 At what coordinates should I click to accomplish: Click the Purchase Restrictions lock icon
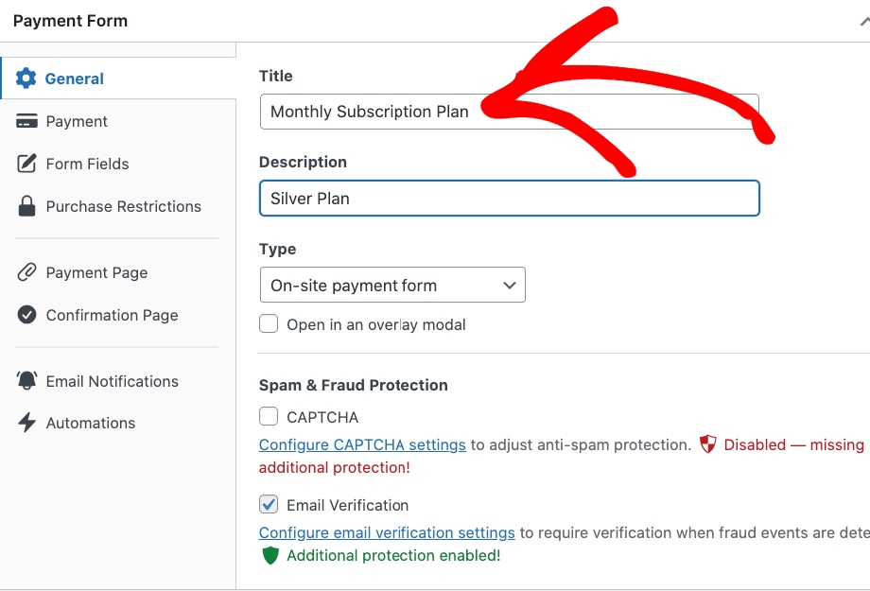coord(26,206)
